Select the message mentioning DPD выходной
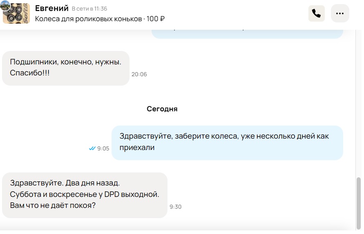The image size is (364, 234). [x=85, y=195]
